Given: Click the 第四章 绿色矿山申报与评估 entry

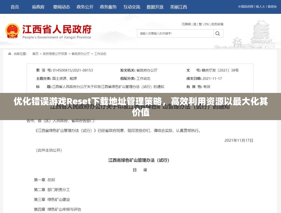Looking at the screenshot, I should tap(57, 209).
